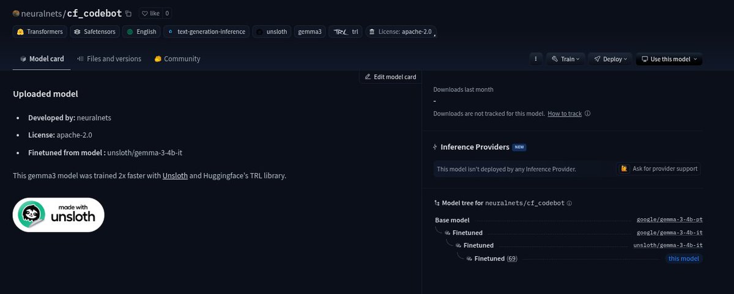Open the How to track link

[x=565, y=114]
